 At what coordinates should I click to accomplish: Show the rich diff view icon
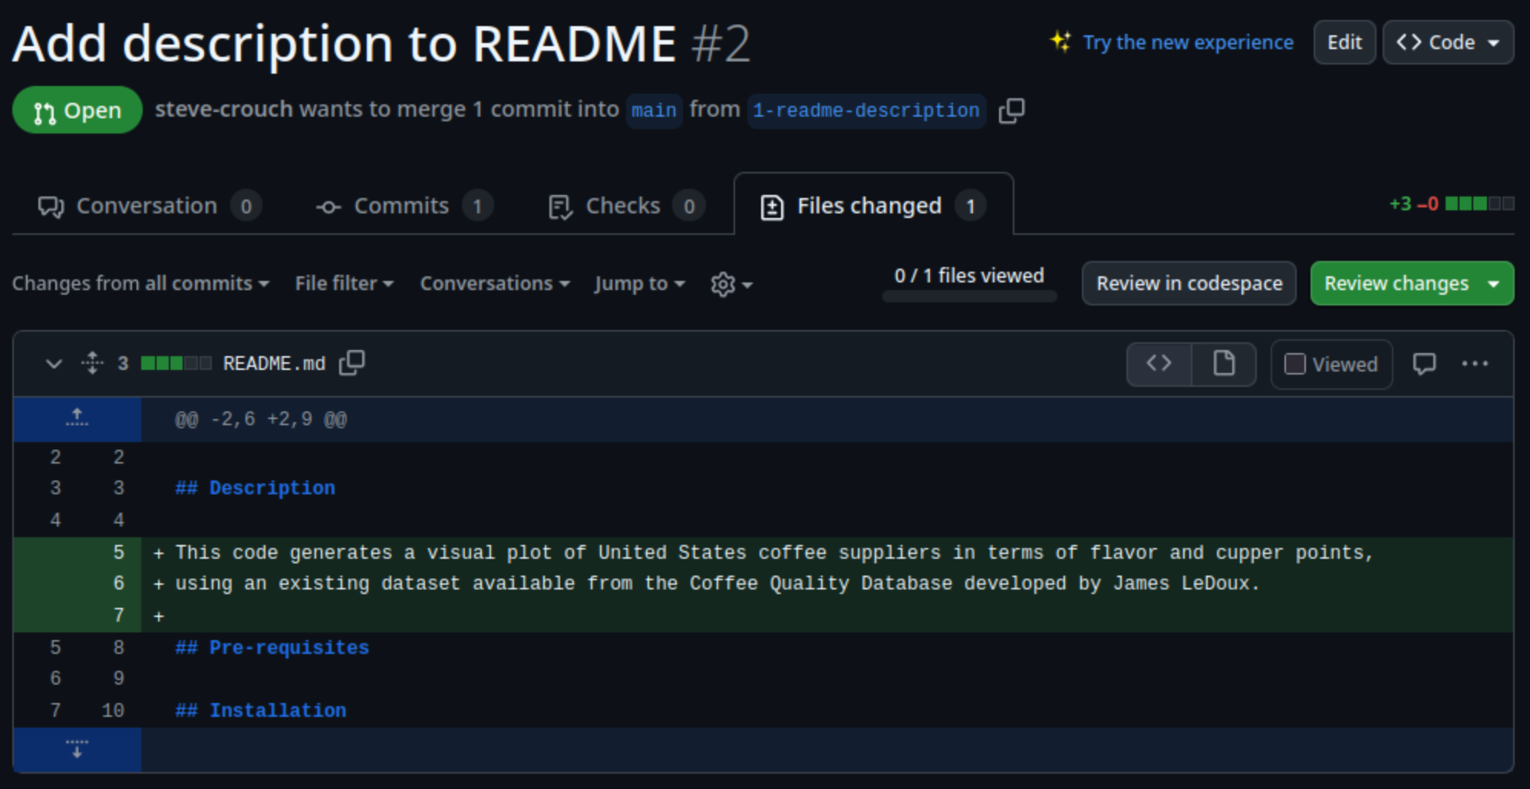click(x=1224, y=364)
